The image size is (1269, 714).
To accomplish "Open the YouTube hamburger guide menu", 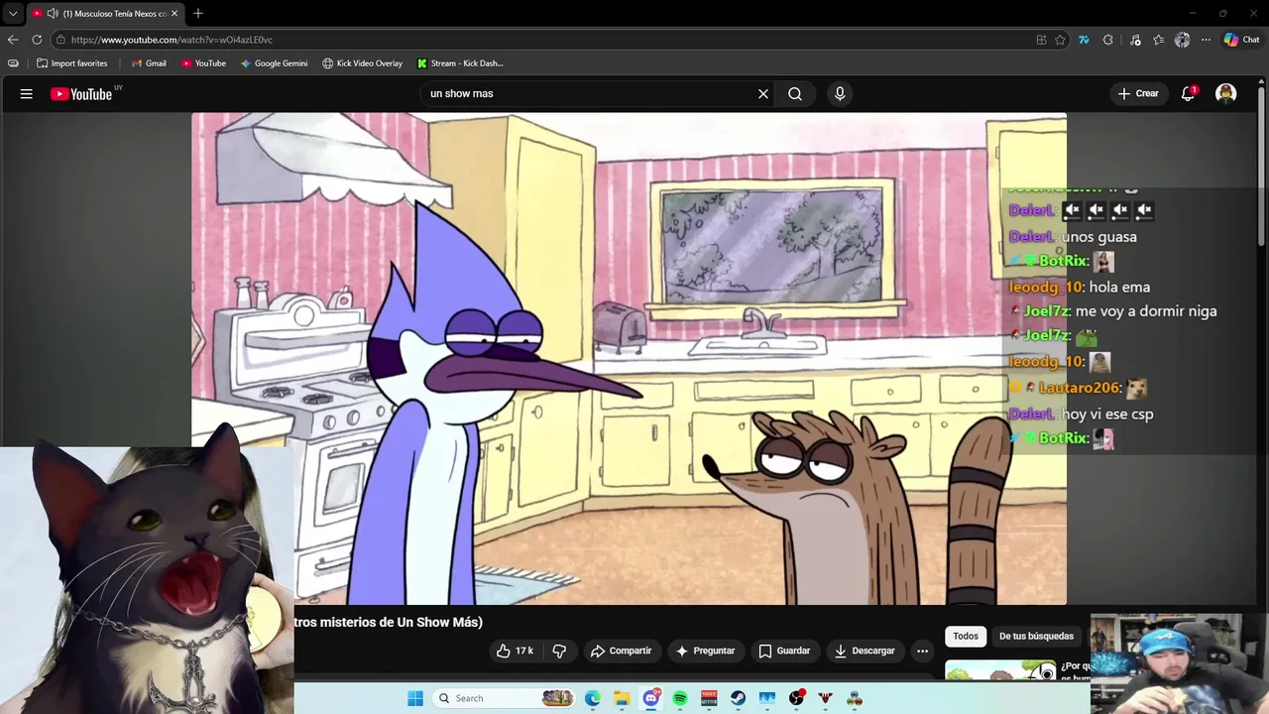I will (27, 94).
